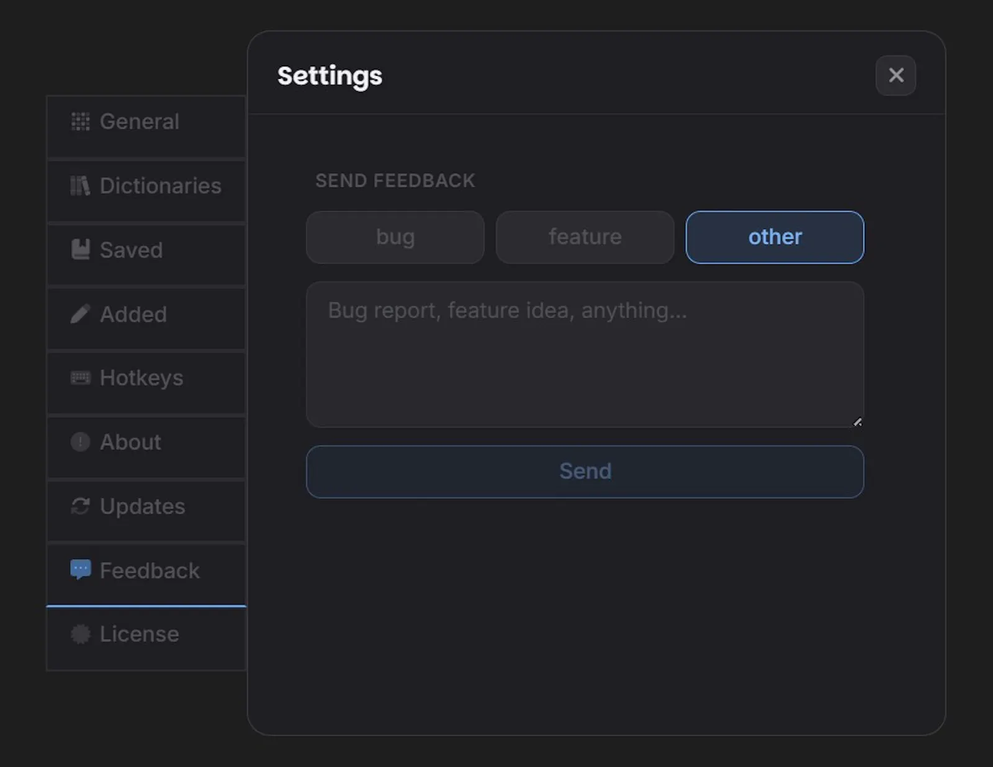Click the License badge icon
The height and width of the screenshot is (767, 993).
[x=80, y=634]
